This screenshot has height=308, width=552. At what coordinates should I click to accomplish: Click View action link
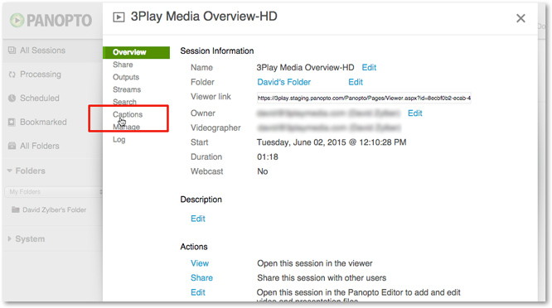(200, 263)
